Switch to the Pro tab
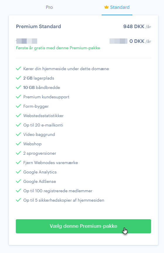164x253 pixels. click(49, 7)
